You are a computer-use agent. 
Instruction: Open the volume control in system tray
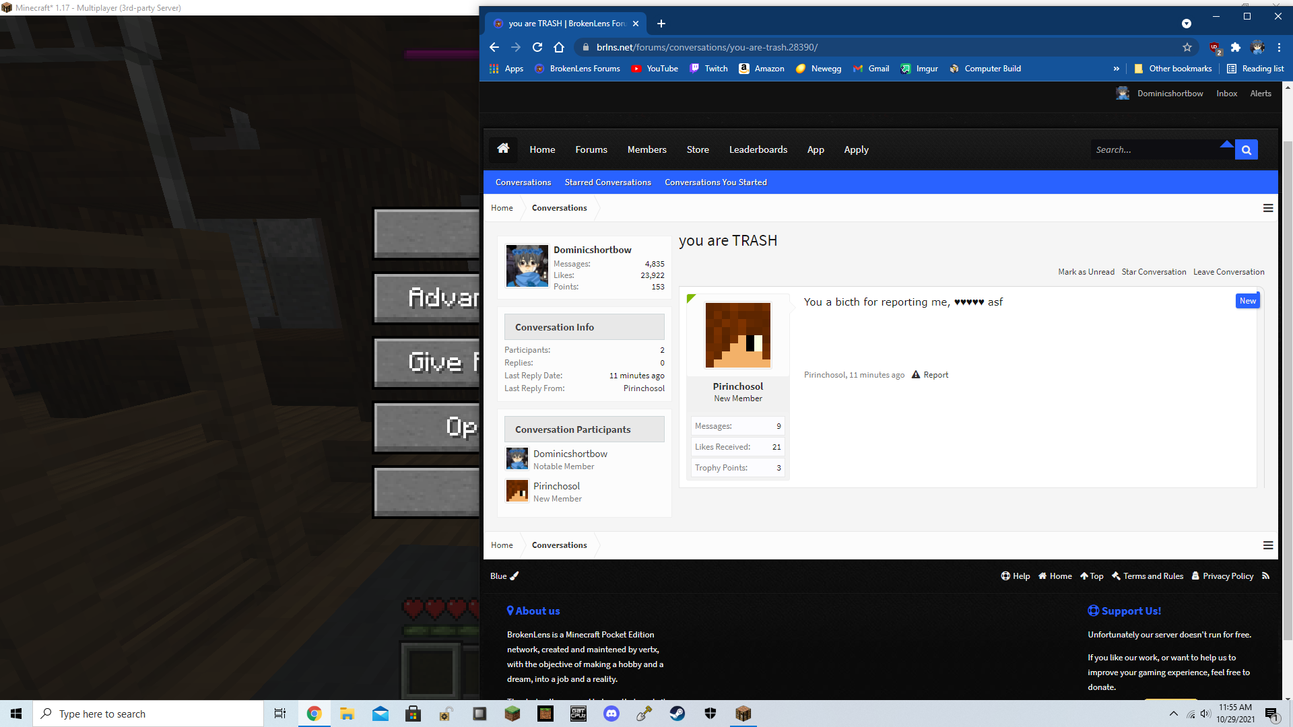1205,714
